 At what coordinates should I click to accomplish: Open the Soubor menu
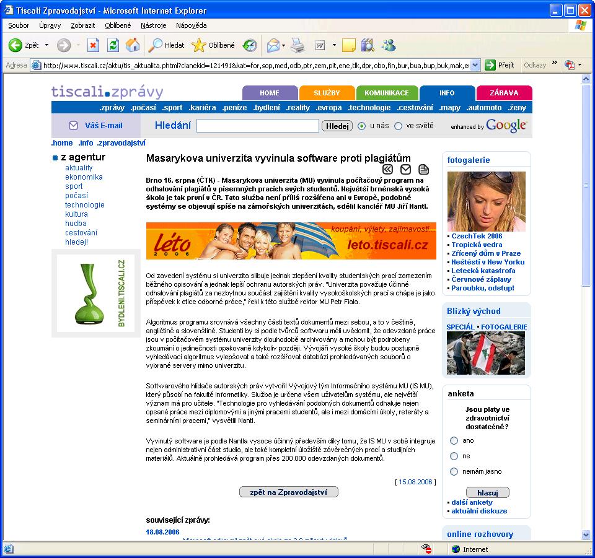tap(19, 25)
